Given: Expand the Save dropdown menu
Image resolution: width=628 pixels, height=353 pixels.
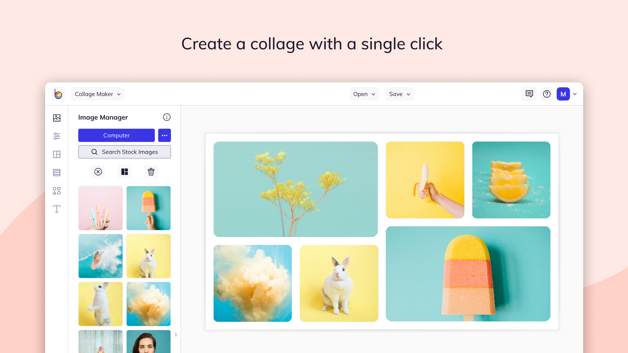Looking at the screenshot, I should 400,94.
